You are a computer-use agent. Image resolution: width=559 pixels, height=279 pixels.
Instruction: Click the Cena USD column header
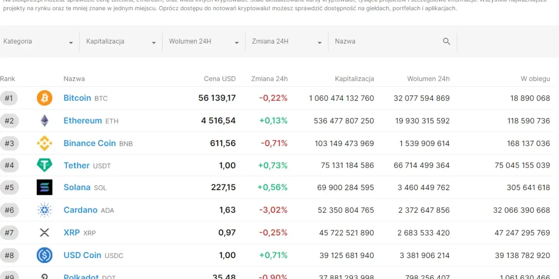[220, 79]
